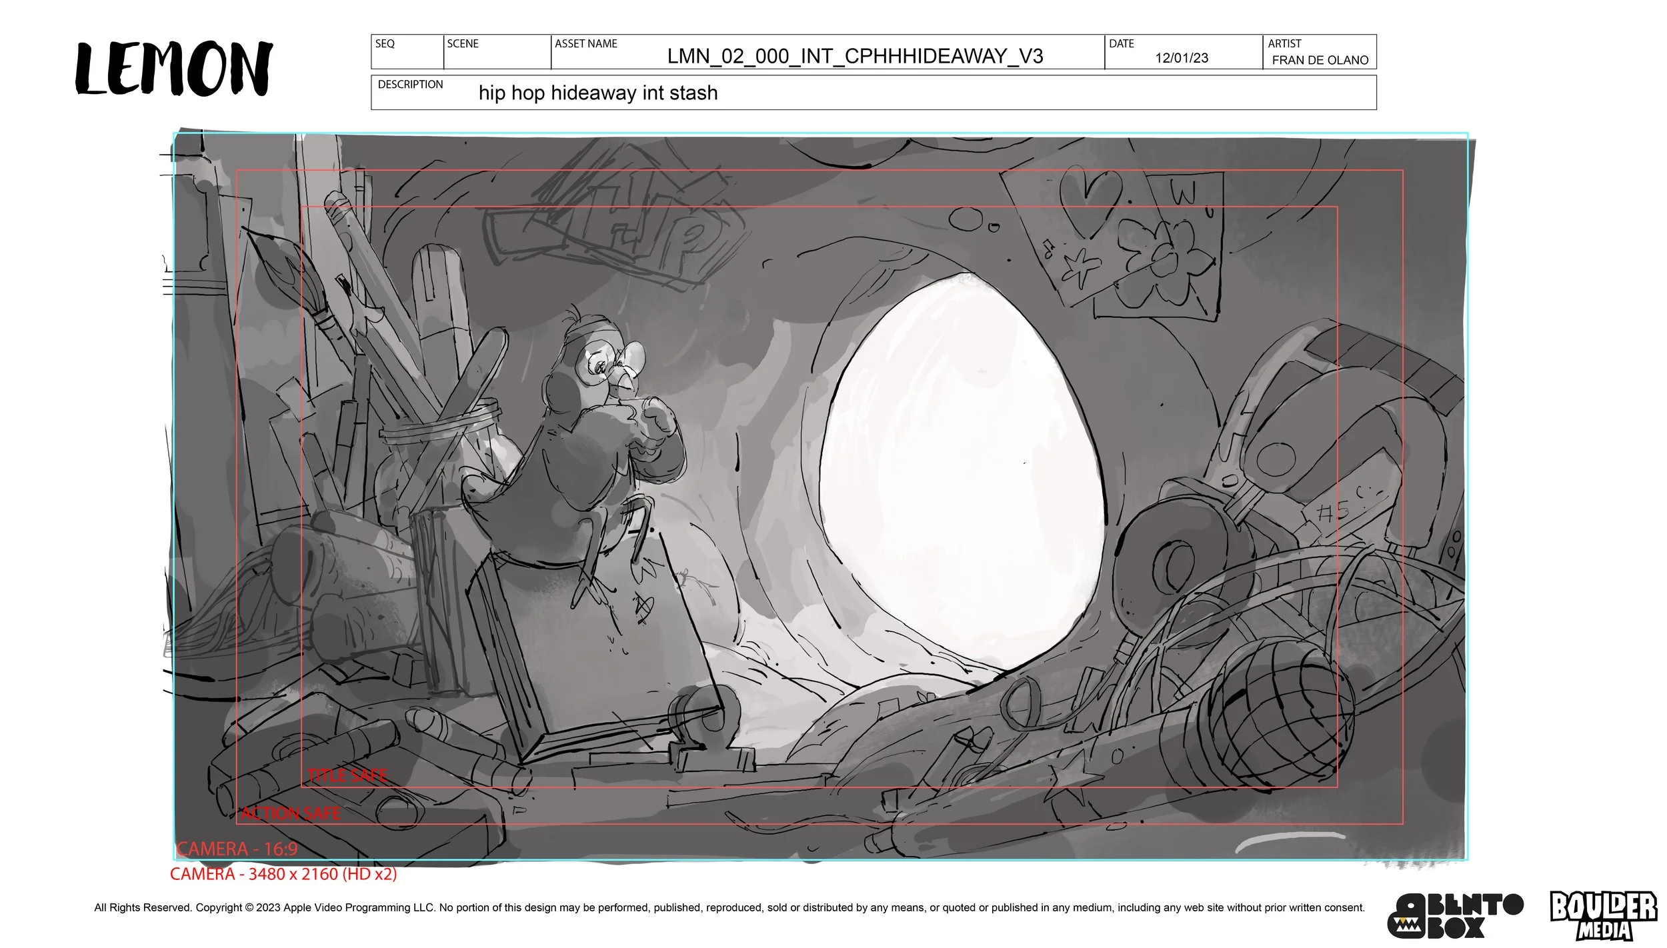Viewport: 1667px width, 948px height.
Task: Click the Bento Box logo
Action: click(1455, 915)
